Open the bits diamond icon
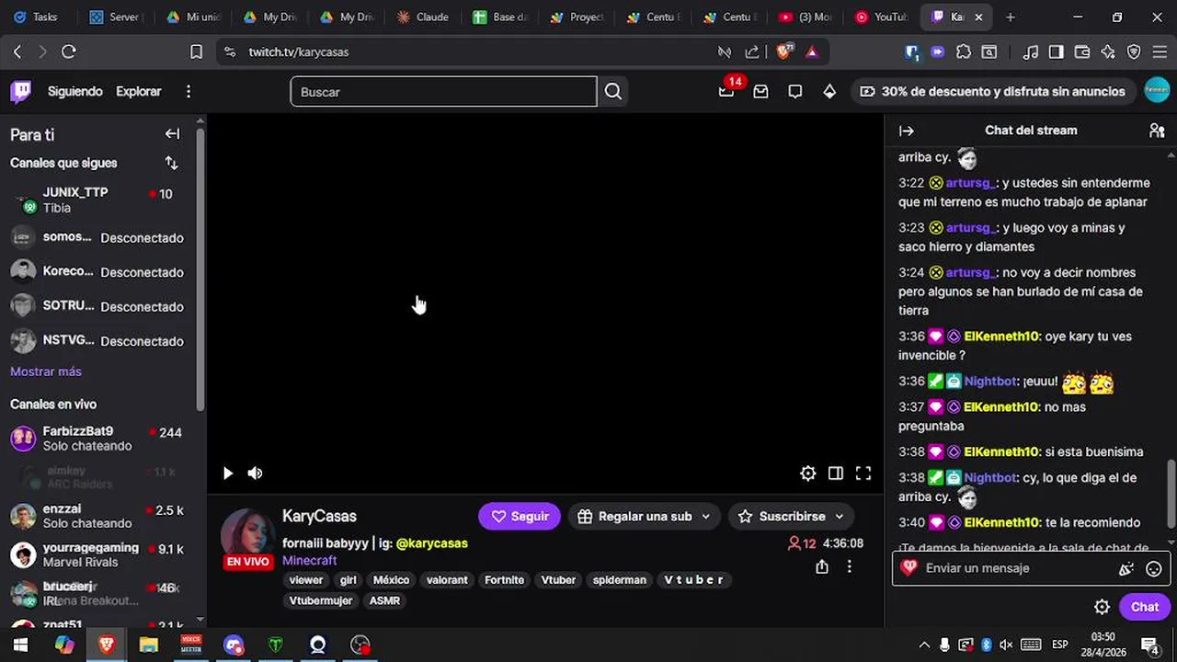 (829, 91)
